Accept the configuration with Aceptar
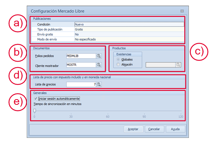Image resolution: width=216 pixels, height=142 pixels. click(133, 129)
